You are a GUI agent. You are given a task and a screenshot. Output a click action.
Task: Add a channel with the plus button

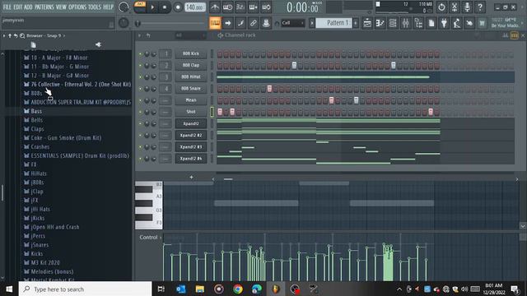tap(191, 178)
